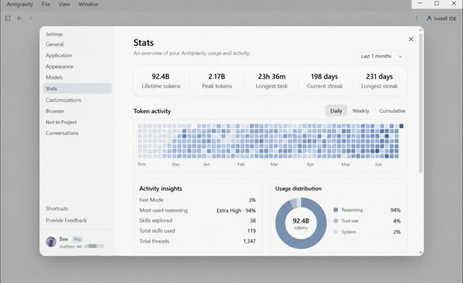Minimize the Antigravity window

(420, 3)
